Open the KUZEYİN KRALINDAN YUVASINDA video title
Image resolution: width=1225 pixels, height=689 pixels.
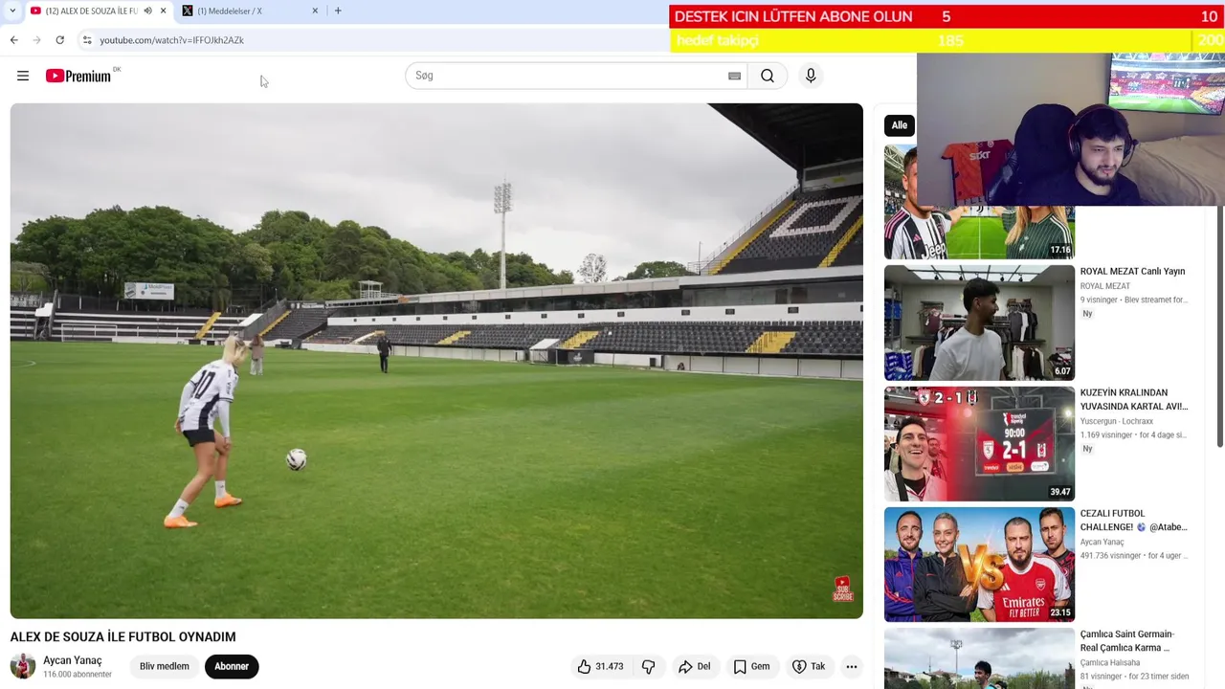[x=1134, y=399]
